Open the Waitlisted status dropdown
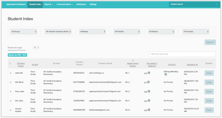The height and width of the screenshot is (118, 222). pos(92,31)
